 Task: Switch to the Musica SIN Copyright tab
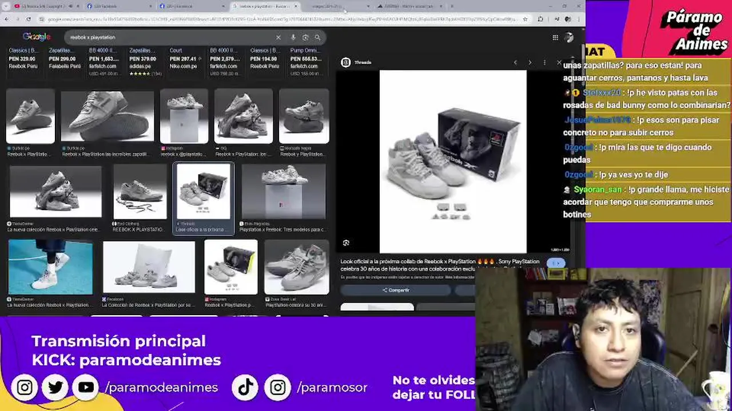pos(46,6)
